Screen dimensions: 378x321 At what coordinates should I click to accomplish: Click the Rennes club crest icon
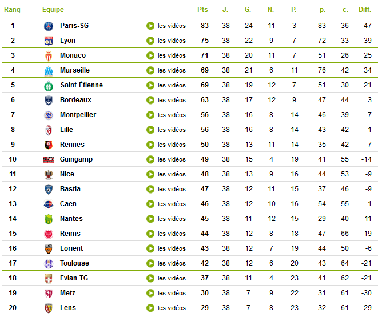(49, 145)
